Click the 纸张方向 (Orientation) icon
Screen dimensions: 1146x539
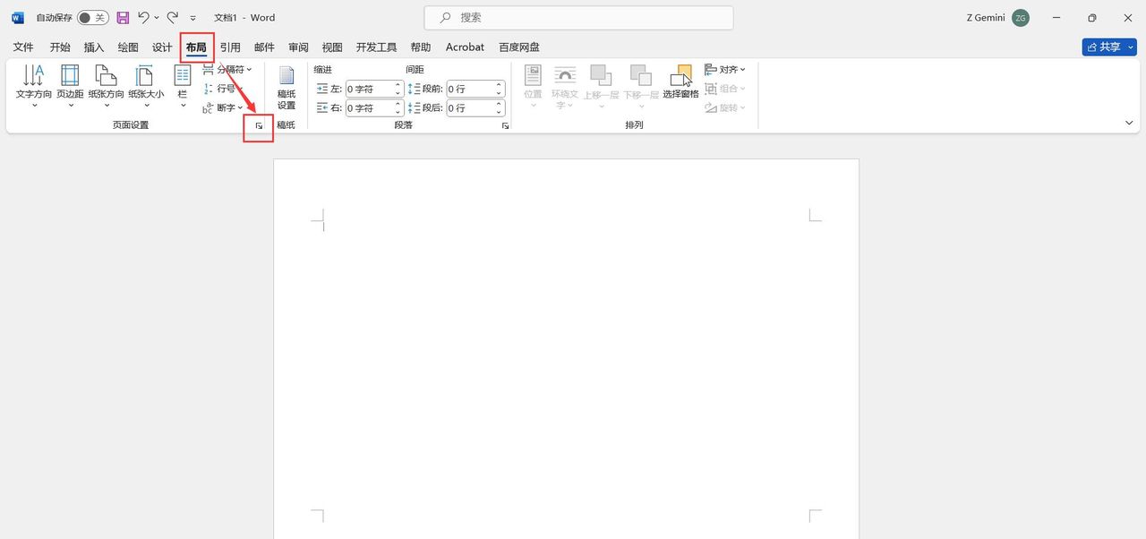coord(107,85)
